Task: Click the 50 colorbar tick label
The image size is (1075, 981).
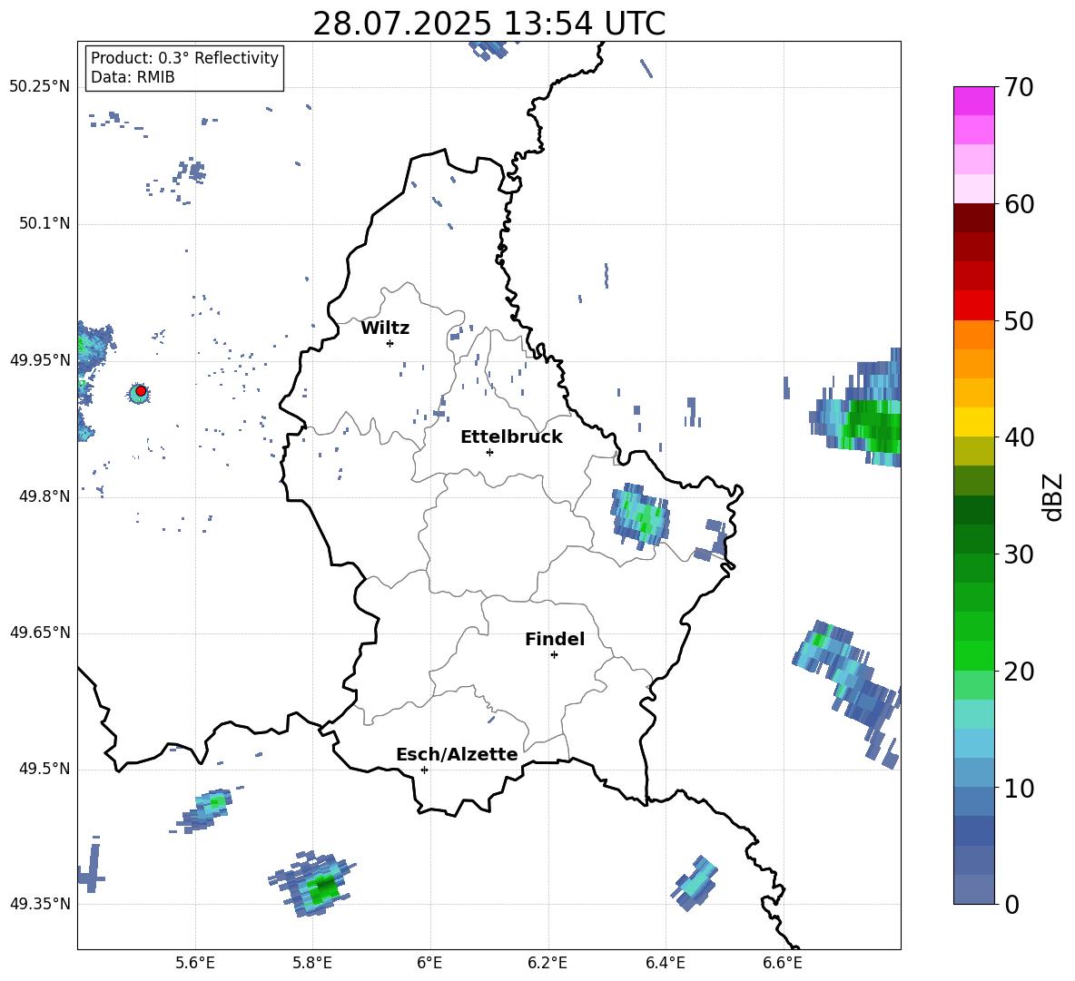Action: click(1019, 321)
